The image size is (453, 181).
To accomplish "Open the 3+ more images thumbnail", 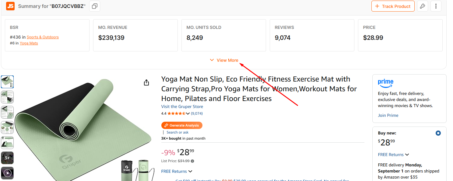I will [x=7, y=158].
